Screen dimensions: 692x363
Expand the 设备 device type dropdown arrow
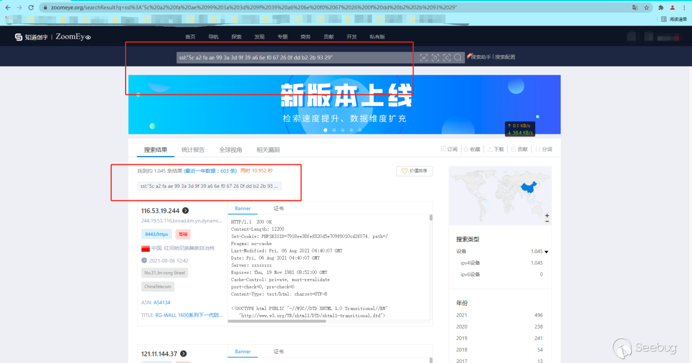coord(546,252)
